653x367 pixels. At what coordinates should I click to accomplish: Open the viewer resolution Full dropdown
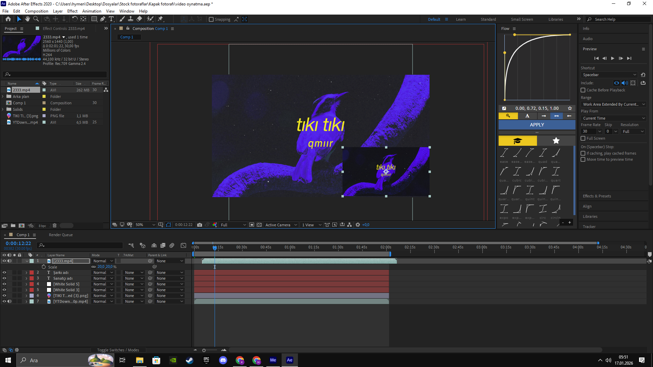point(233,225)
